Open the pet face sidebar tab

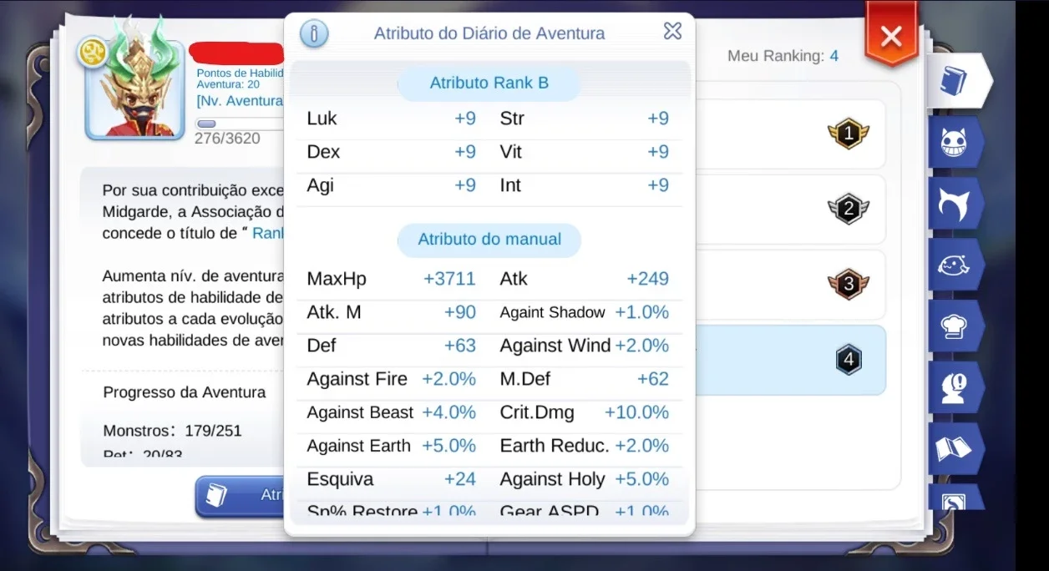(955, 265)
